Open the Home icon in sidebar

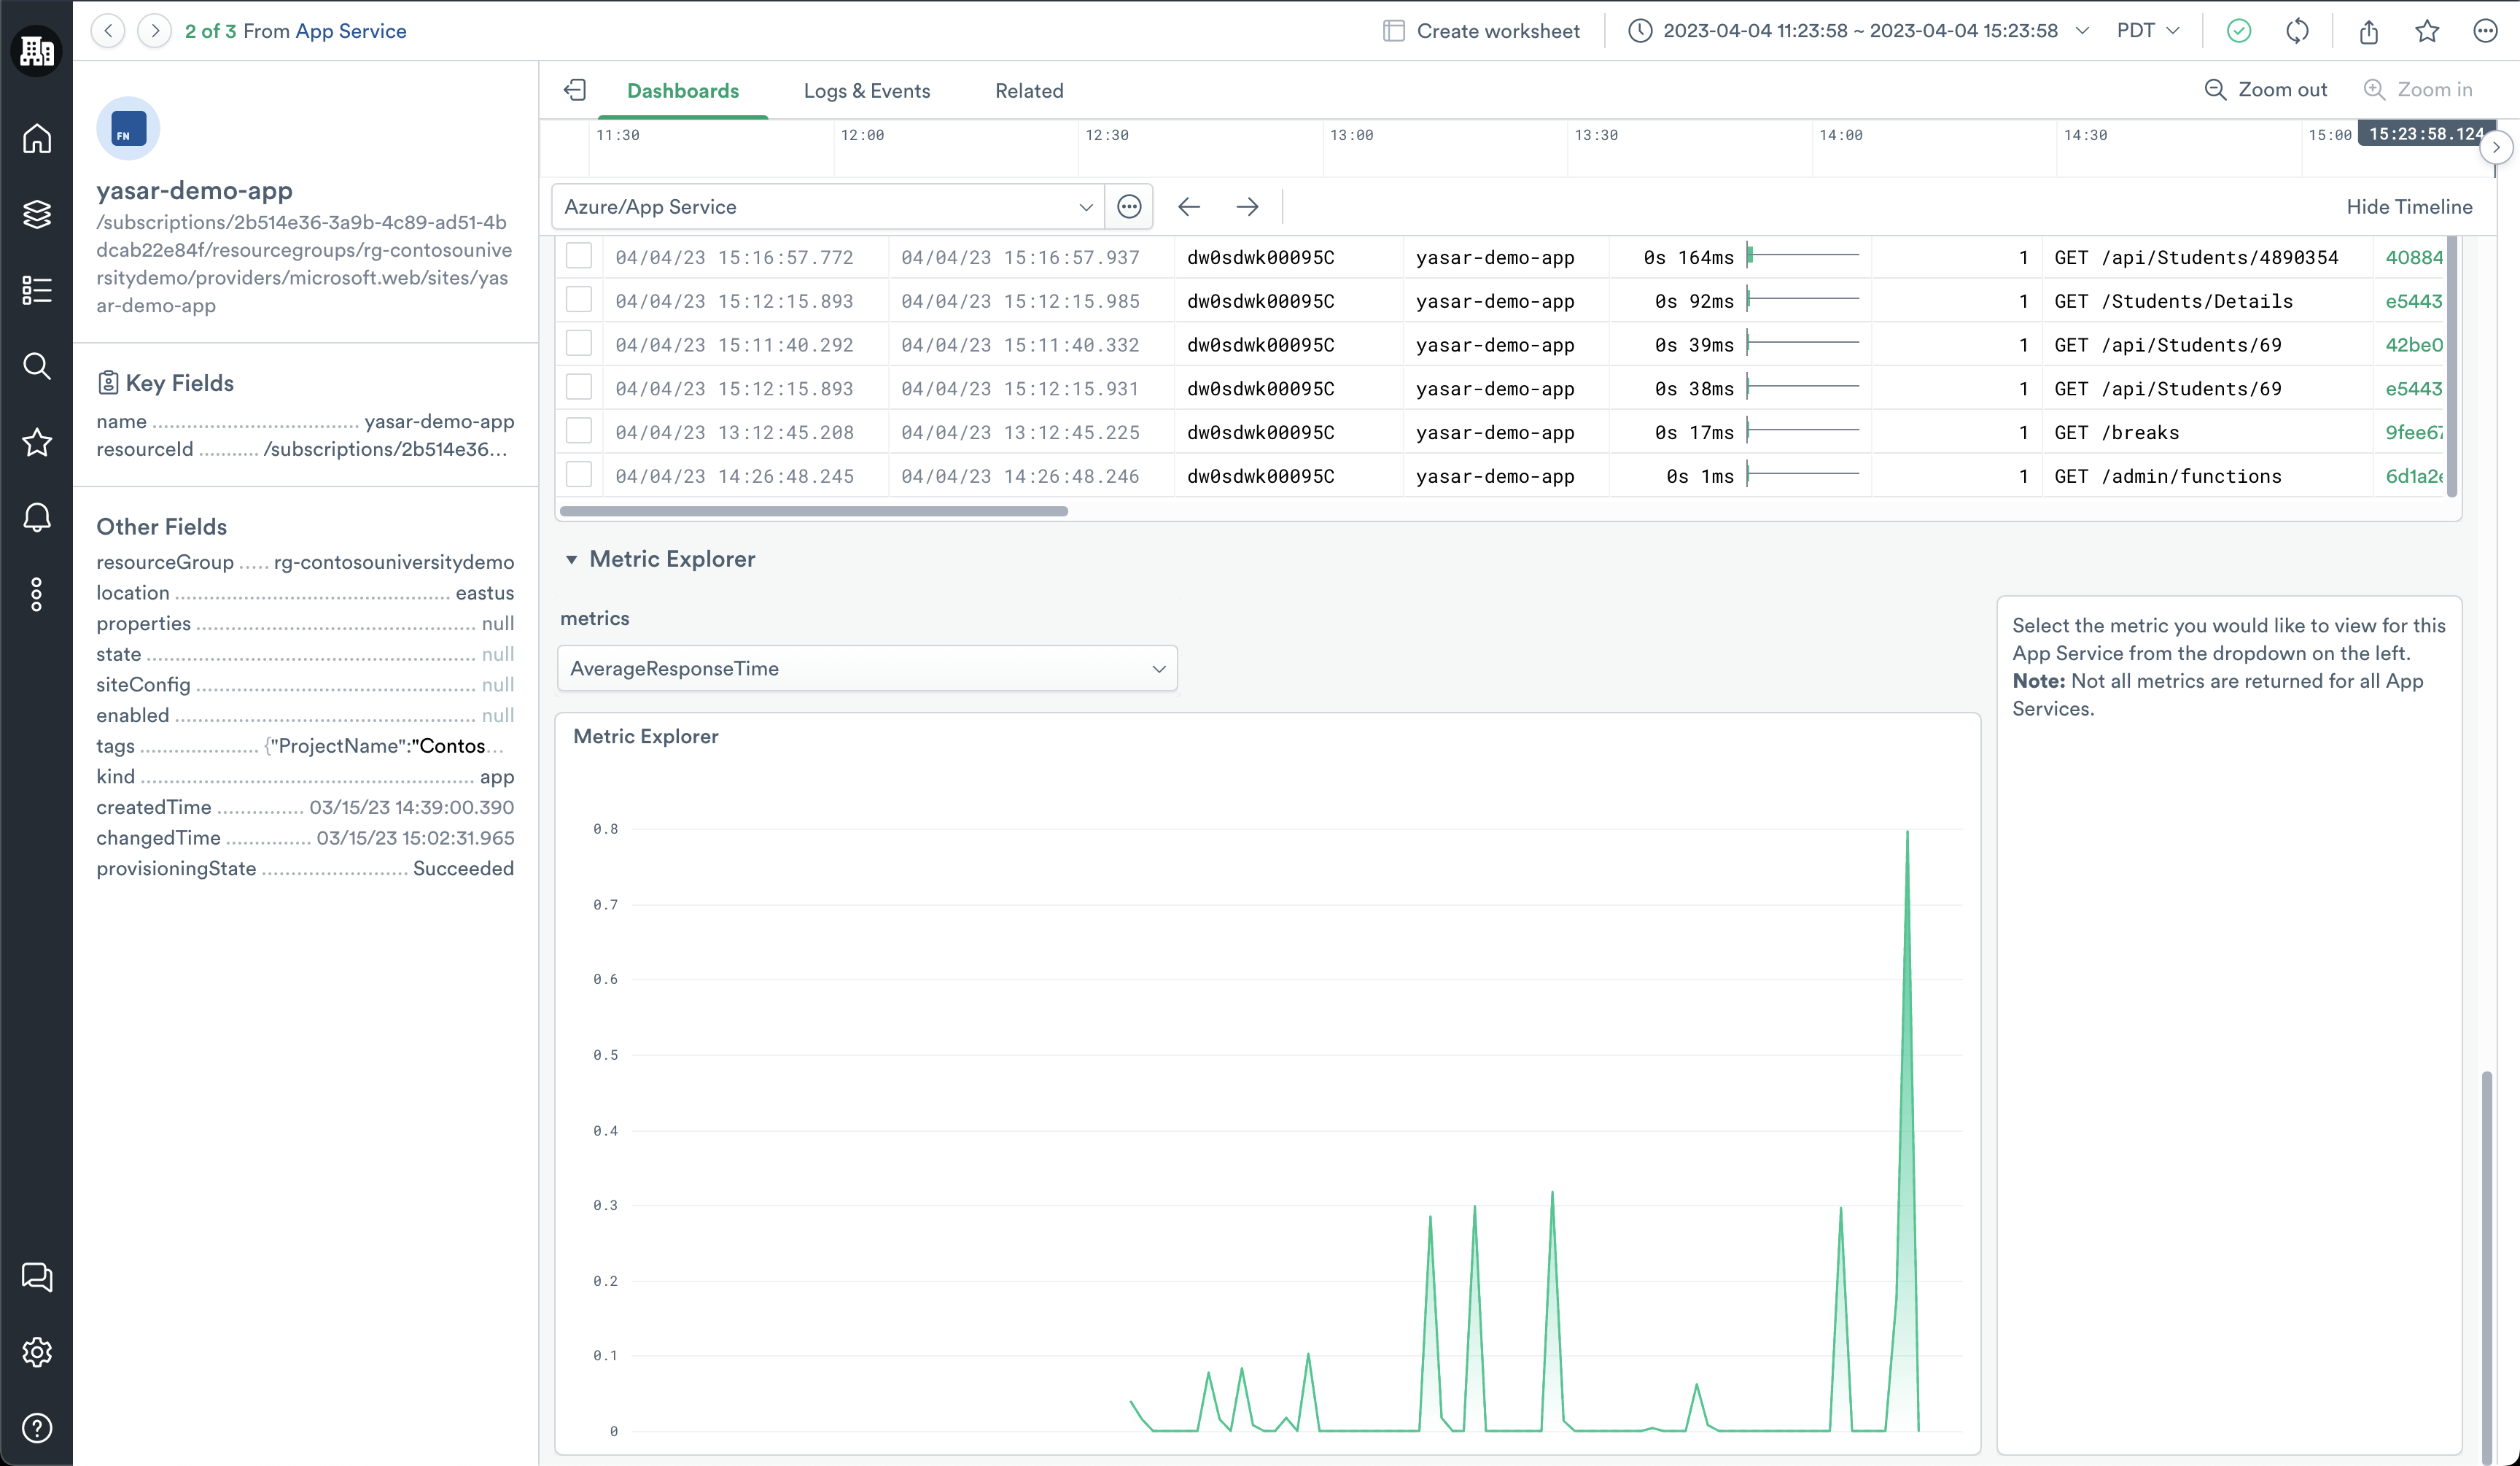(37, 138)
